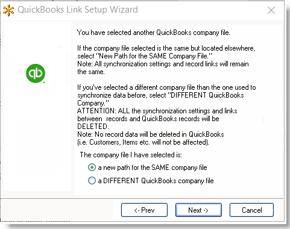The height and width of the screenshot is (229, 290).
Task: Click the orange asterisk app icon in title bar
Action: [8, 10]
